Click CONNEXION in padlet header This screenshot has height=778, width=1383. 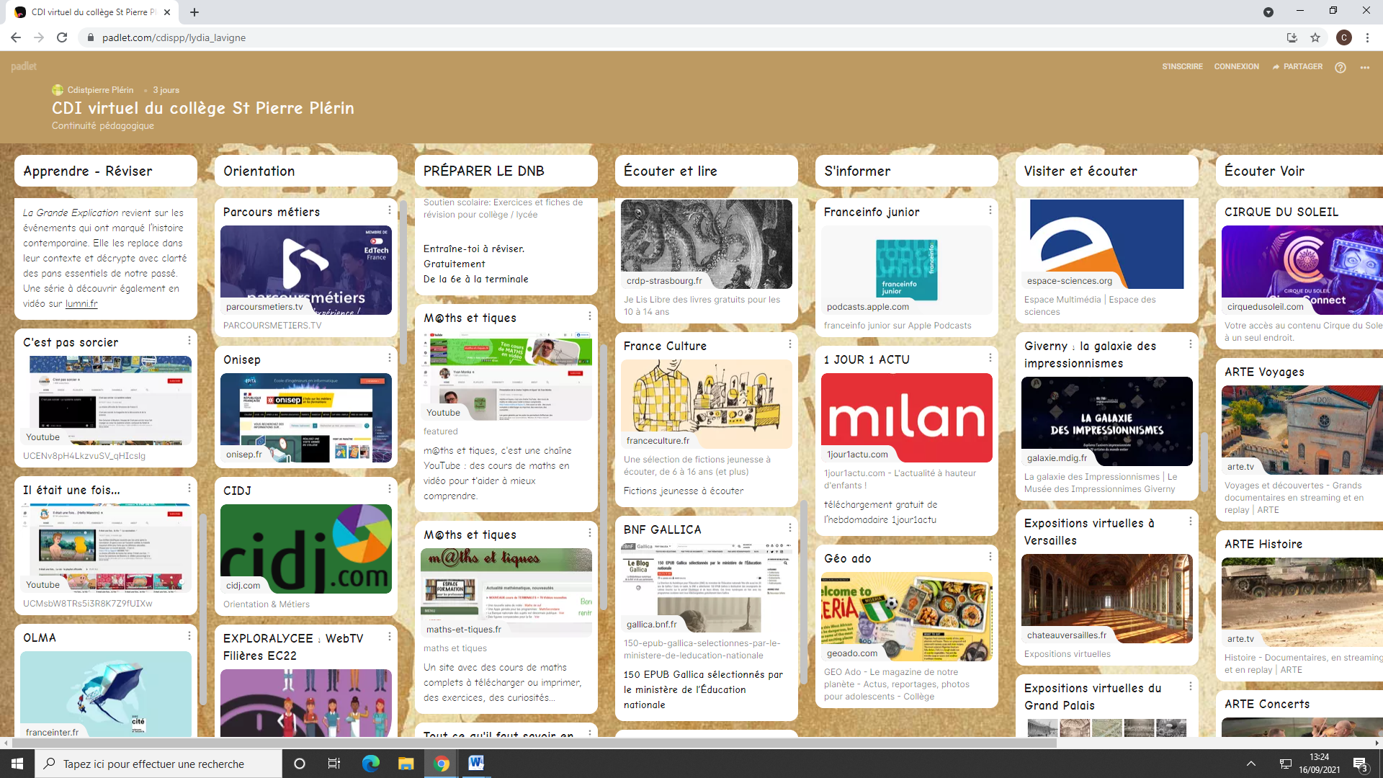coord(1236,66)
